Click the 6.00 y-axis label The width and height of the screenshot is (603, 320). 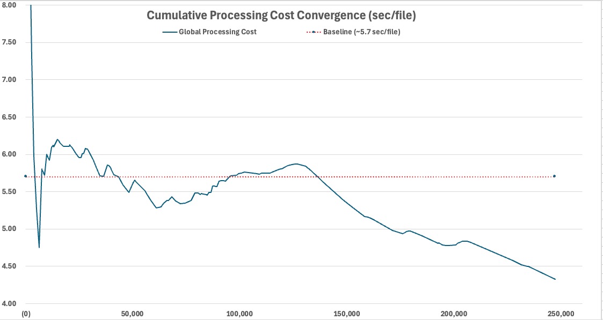[x=9, y=154]
